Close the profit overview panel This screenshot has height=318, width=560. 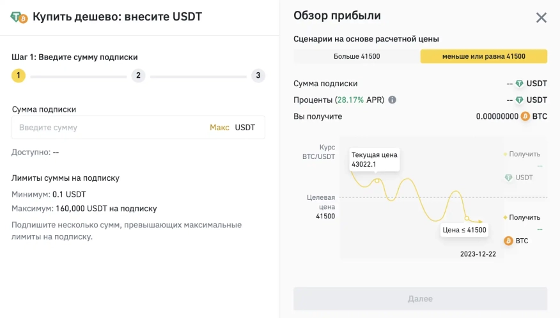(541, 18)
